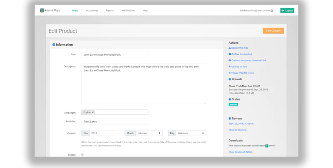Open the Accounting menu
The width and height of the screenshot is (333, 168).
pyautogui.click(x=92, y=10)
